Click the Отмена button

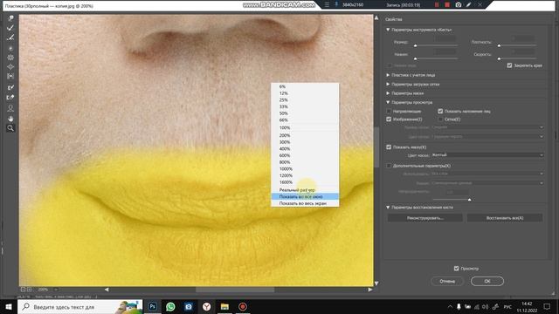click(x=447, y=281)
